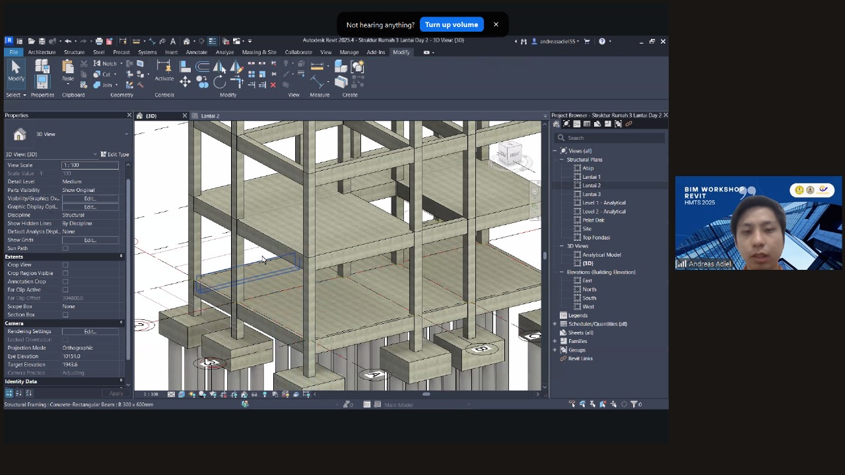This screenshot has width=845, height=475.
Task: Toggle the Section Box checkbox
Action: [65, 315]
